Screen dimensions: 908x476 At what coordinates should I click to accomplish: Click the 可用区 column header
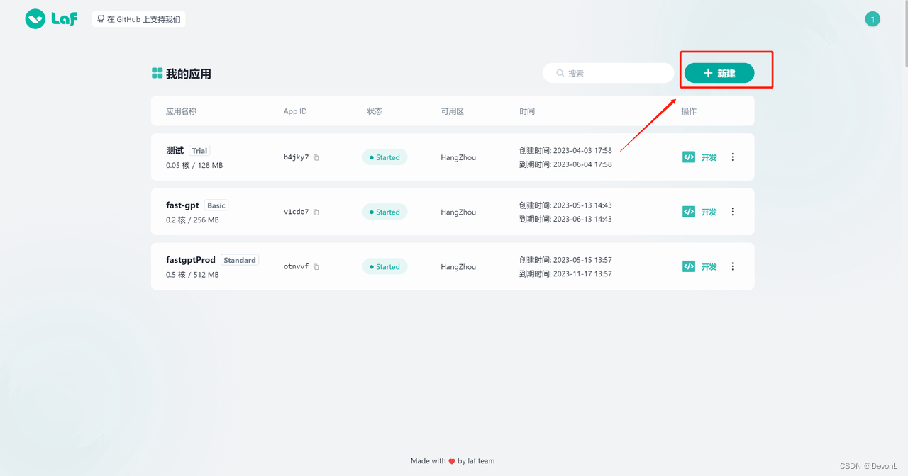tap(452, 111)
